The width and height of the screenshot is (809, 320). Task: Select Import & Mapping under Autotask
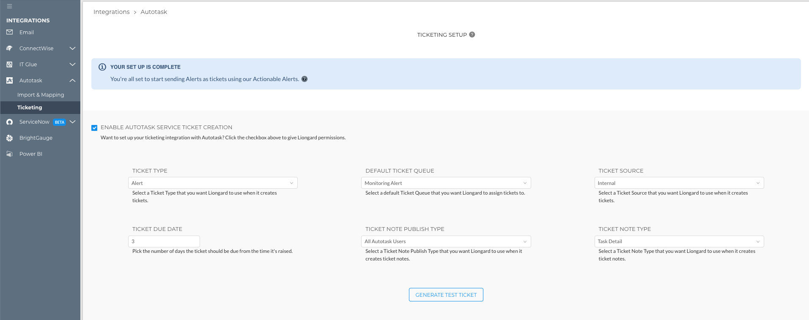point(41,95)
